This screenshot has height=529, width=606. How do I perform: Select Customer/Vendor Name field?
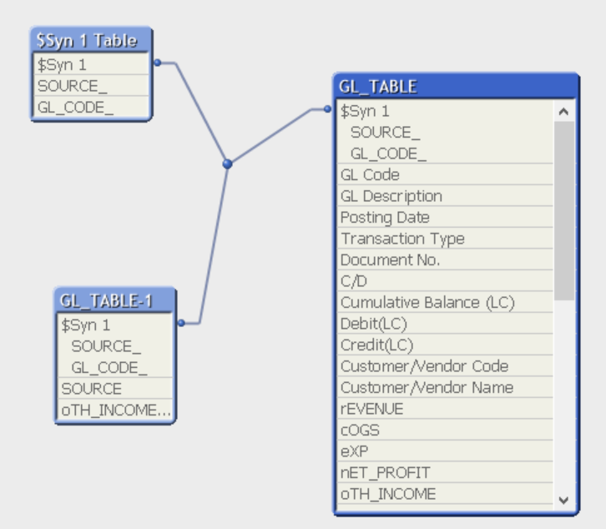445,387
